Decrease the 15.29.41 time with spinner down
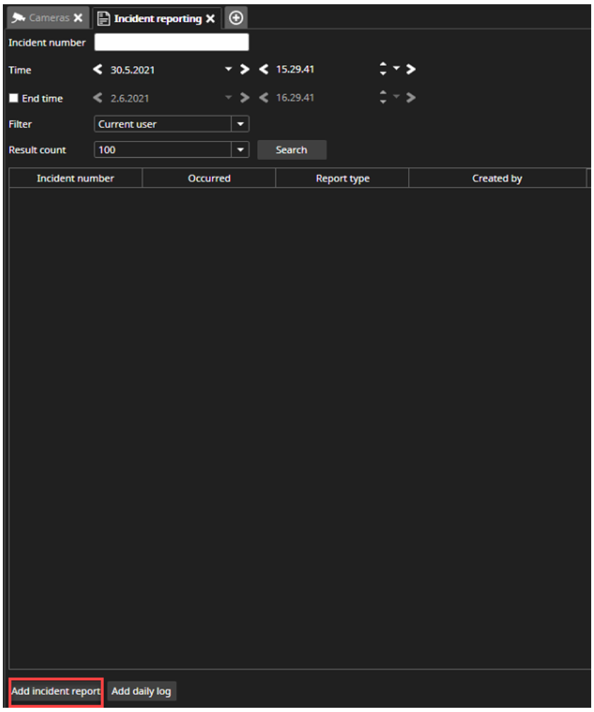 point(383,73)
